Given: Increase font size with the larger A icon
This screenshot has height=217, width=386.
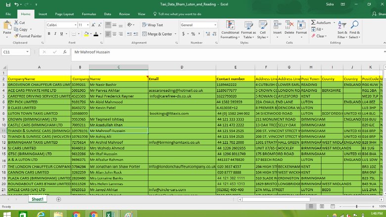Looking at the screenshot, I should 94,25.
